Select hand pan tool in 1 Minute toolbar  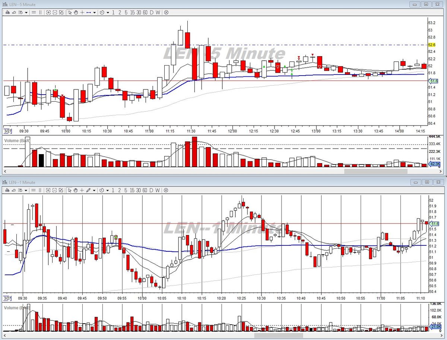(x=76, y=190)
